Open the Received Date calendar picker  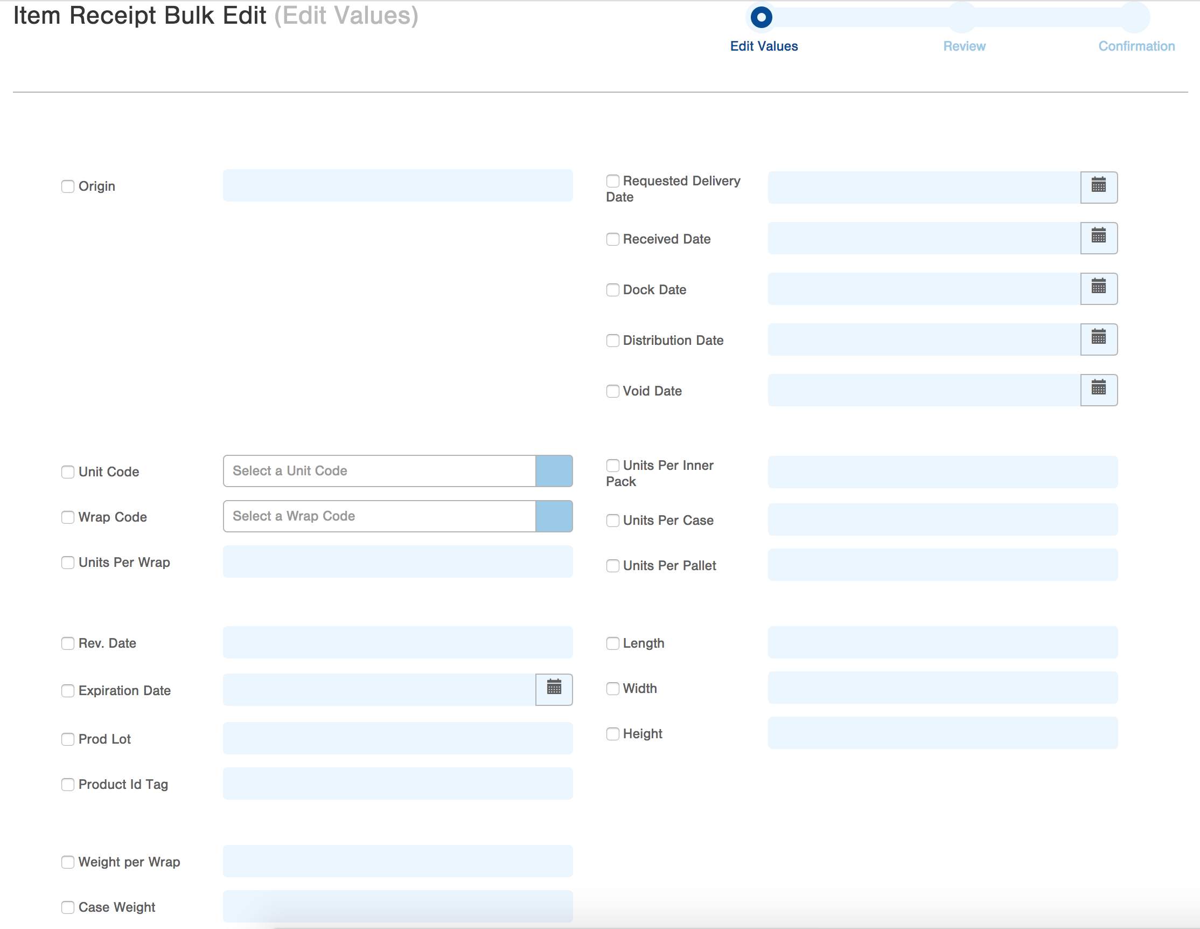point(1098,238)
